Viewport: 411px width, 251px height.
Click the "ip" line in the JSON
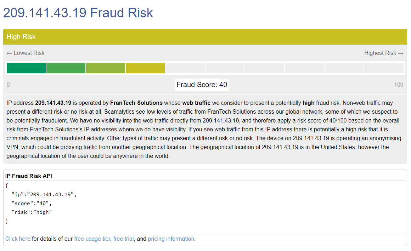pos(44,194)
